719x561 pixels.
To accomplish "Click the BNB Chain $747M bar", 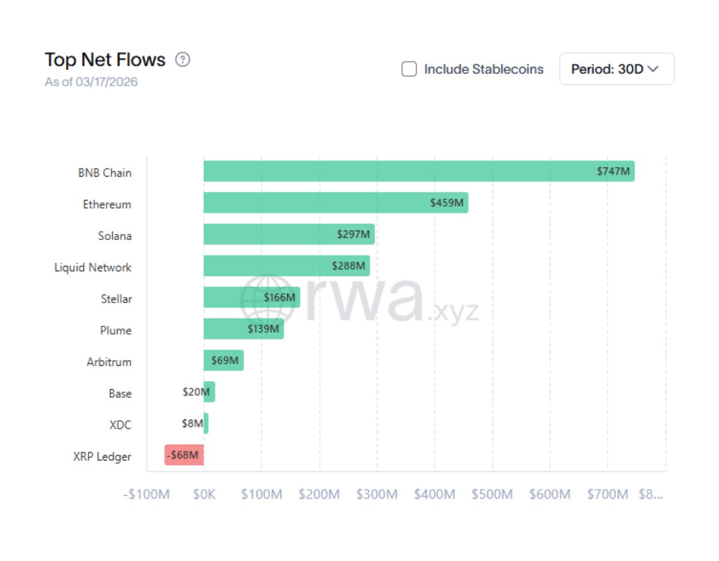I will [419, 171].
